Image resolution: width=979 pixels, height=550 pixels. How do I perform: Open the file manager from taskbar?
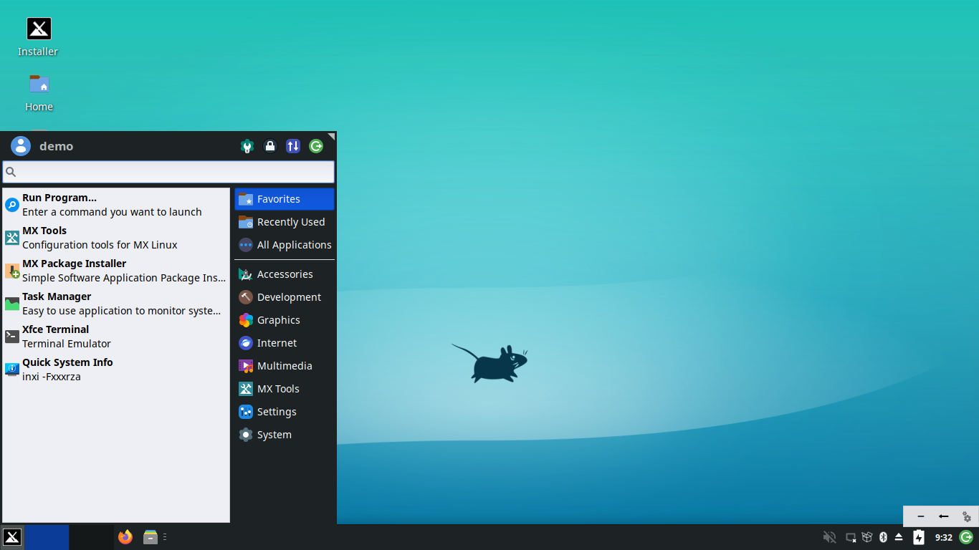point(151,537)
